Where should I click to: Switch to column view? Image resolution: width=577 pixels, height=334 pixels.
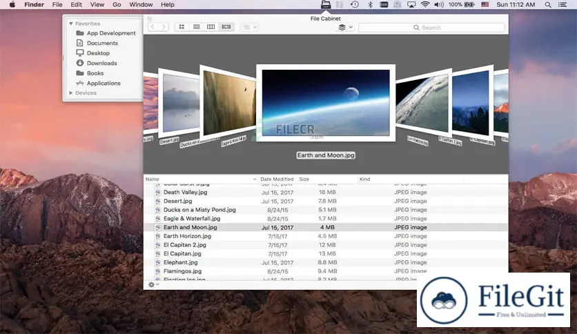211,27
